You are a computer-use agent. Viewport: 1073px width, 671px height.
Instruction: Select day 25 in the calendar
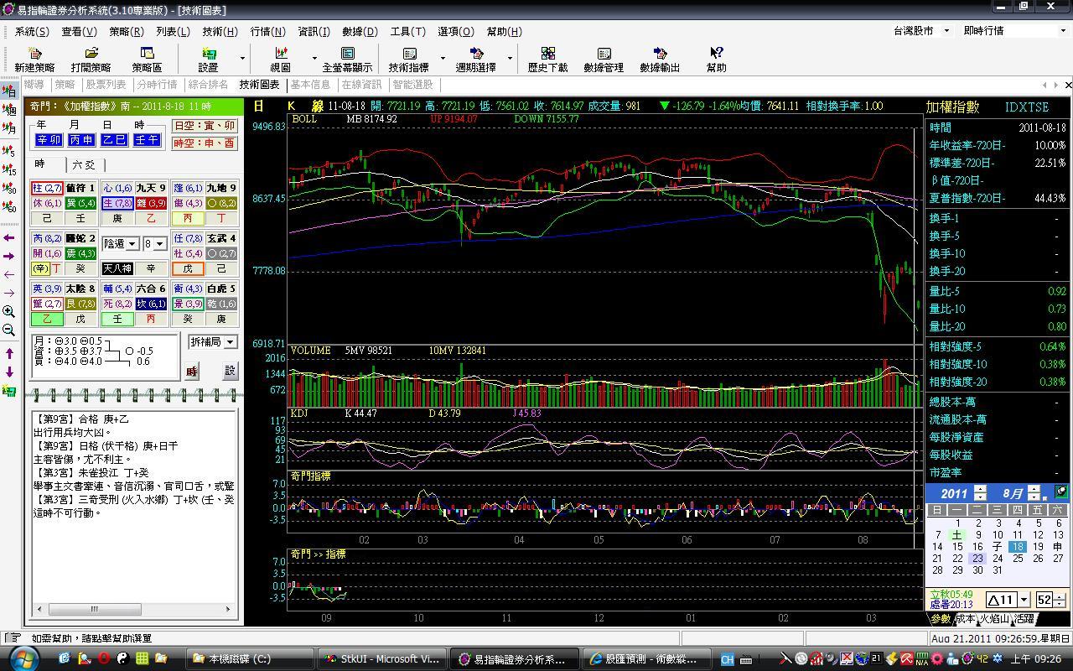[x=1018, y=558]
